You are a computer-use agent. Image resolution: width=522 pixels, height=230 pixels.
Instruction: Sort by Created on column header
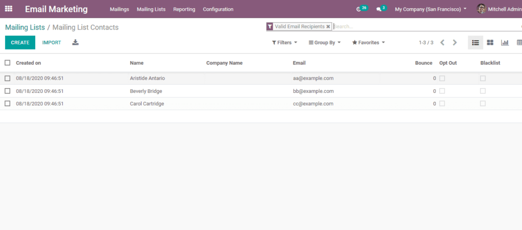click(x=29, y=63)
